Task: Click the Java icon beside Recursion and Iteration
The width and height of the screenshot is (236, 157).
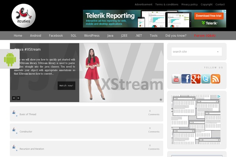Action: click(x=14, y=147)
